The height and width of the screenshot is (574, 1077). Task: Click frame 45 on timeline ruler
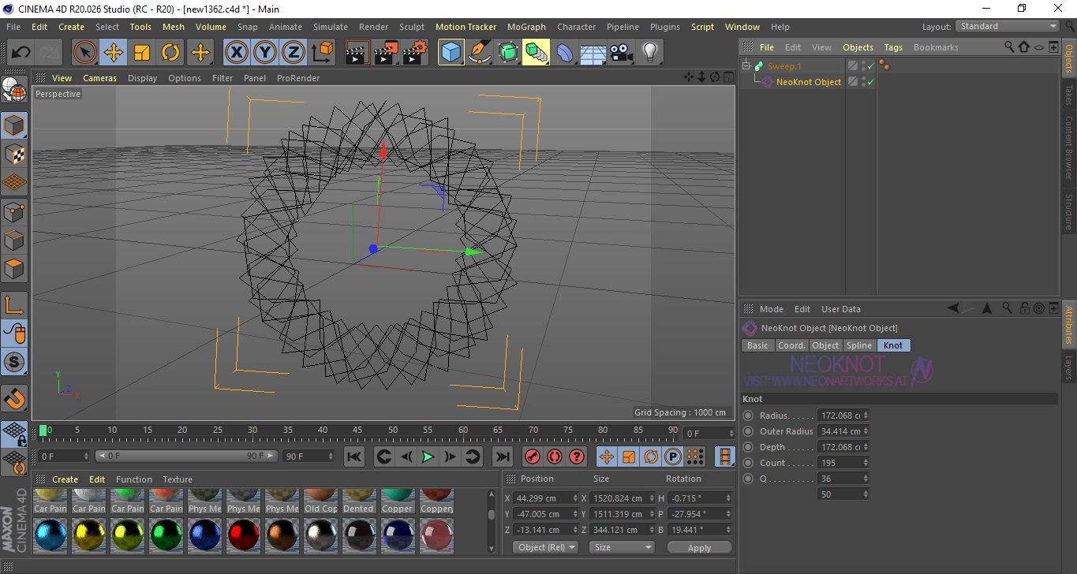click(357, 430)
